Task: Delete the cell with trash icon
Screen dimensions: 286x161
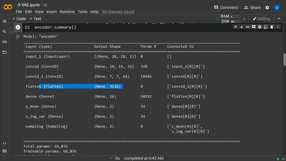Action: [x=272, y=27]
